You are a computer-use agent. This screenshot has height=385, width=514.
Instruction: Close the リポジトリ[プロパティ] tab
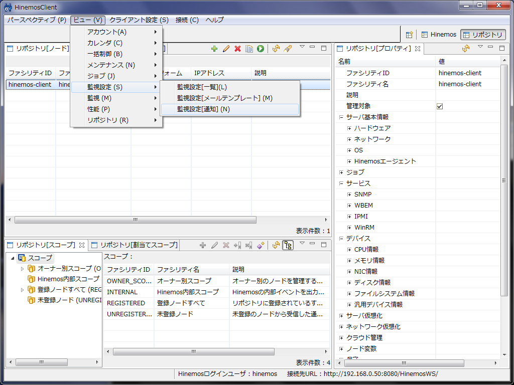[x=418, y=49]
